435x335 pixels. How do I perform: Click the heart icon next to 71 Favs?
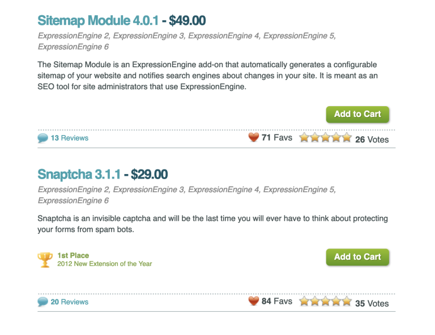[254, 137]
